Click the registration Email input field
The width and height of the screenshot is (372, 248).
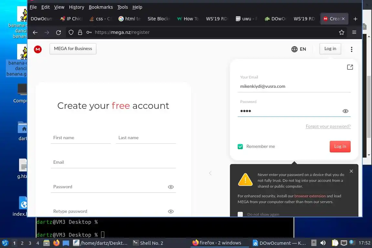click(x=113, y=162)
